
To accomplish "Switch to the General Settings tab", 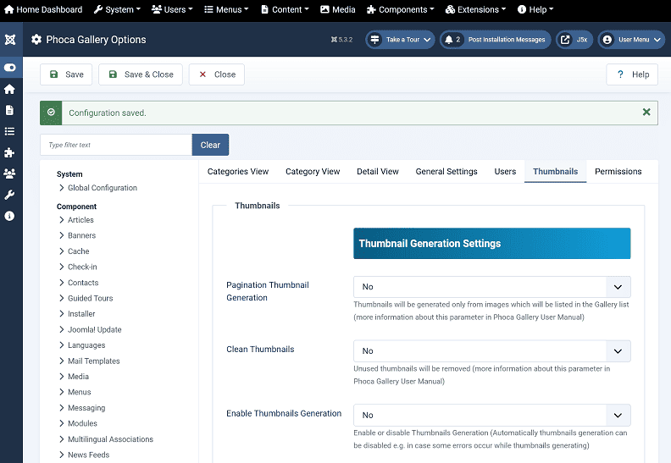I will (446, 171).
